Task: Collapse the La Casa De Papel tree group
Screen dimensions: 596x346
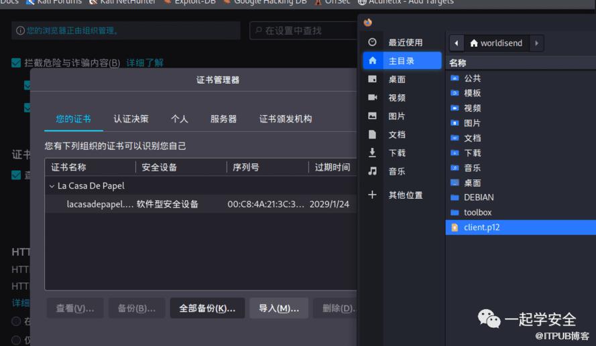Action: [x=52, y=186]
